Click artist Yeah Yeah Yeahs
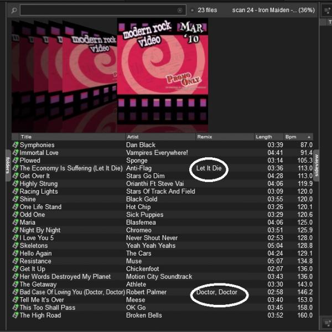This screenshot has height=332, width=332. [x=151, y=245]
